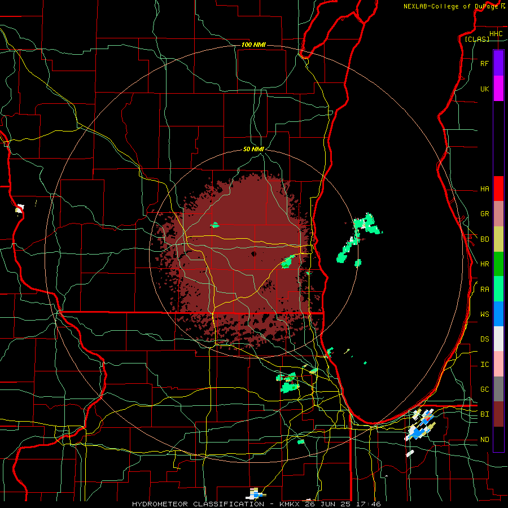
Task: Click the WS legend label
Action: [x=484, y=314]
